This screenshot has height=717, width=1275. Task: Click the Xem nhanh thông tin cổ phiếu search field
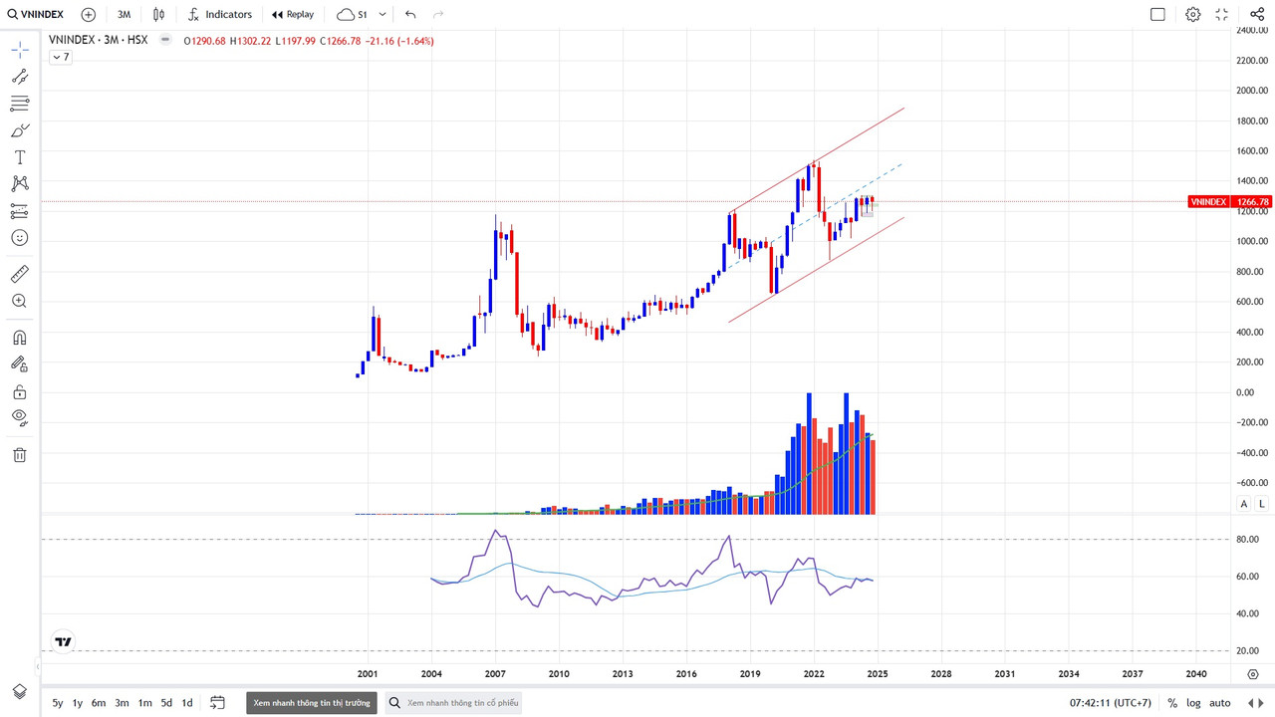(x=453, y=703)
